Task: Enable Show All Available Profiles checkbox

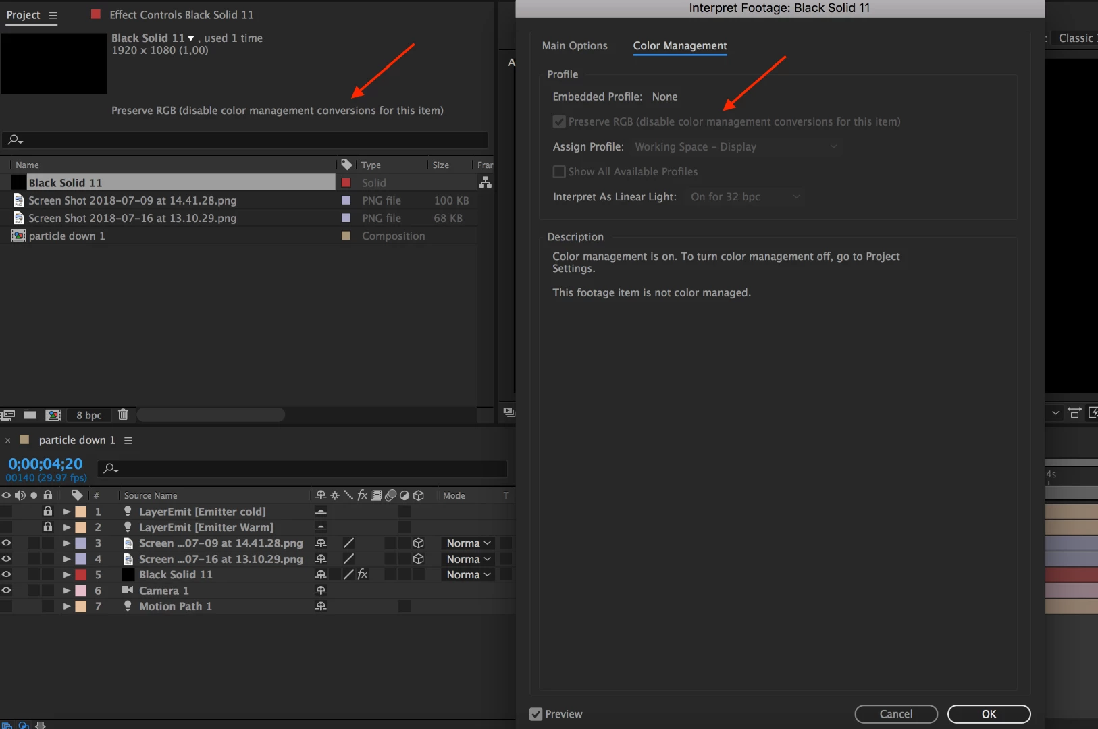Action: pyautogui.click(x=559, y=172)
